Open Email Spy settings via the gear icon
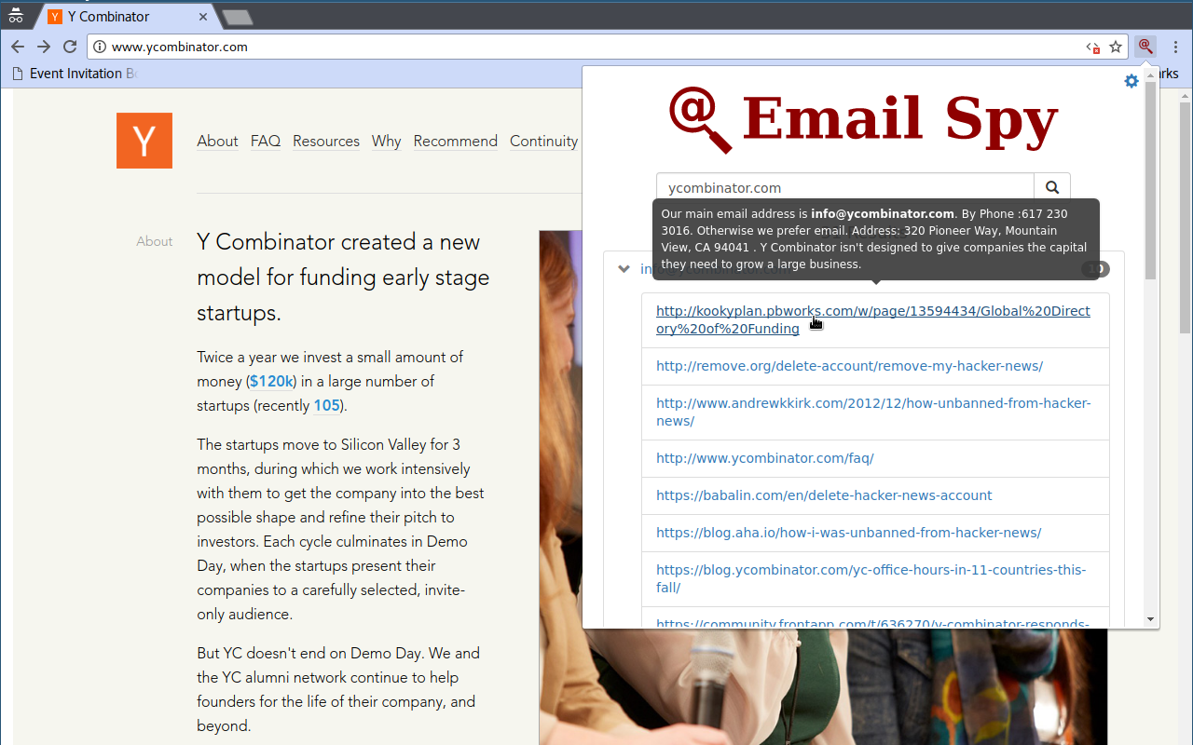This screenshot has width=1193, height=745. pyautogui.click(x=1131, y=81)
